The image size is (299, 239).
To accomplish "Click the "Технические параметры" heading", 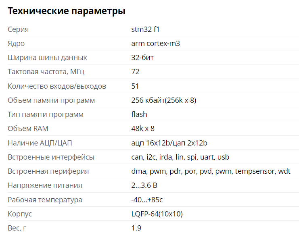I will pyautogui.click(x=67, y=11).
